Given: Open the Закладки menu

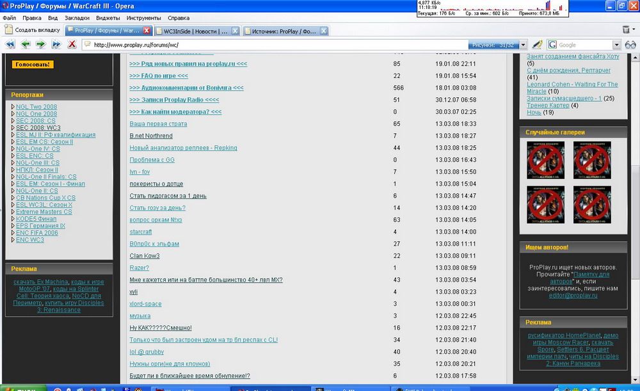Looking at the screenshot, I should point(77,18).
